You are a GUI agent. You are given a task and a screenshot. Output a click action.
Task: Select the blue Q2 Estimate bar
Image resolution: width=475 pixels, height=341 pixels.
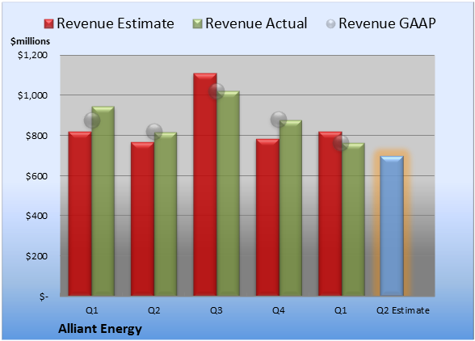tap(392, 225)
